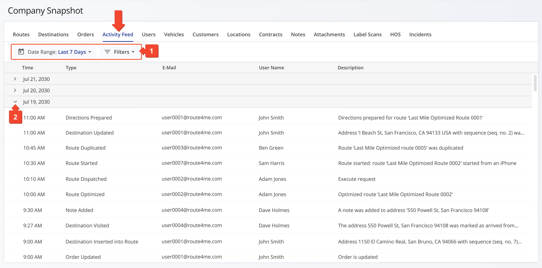Switch to the Locations tab
This screenshot has width=542, height=268.
239,34
